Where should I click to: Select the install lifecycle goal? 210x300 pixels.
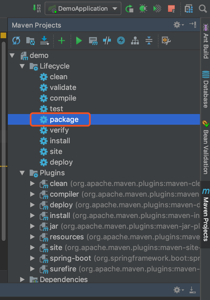click(60, 141)
